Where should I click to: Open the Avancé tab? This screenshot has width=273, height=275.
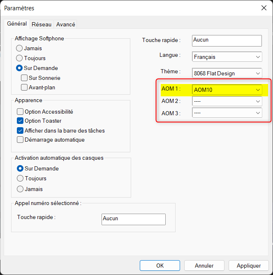[66, 24]
